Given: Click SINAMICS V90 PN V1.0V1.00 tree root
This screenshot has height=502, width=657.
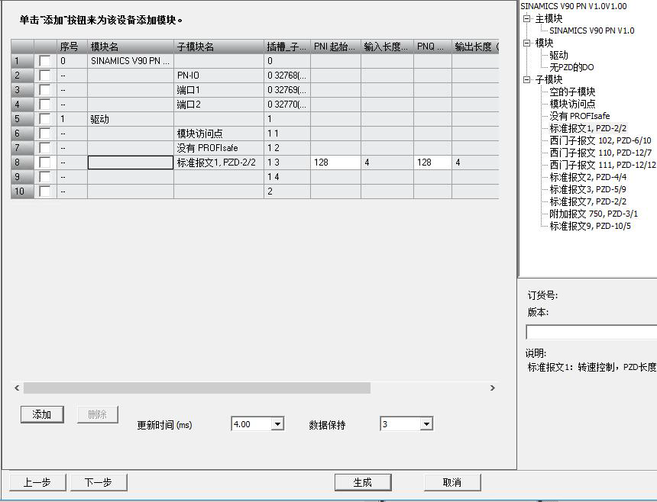Looking at the screenshot, I should coord(573,6).
